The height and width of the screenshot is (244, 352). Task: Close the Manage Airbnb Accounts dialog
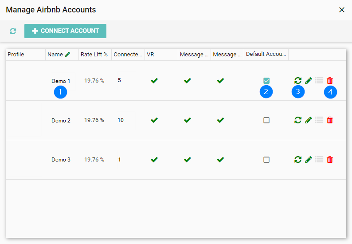pos(342,10)
